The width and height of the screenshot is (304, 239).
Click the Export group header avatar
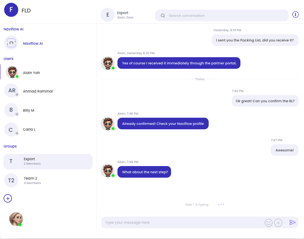point(108,15)
